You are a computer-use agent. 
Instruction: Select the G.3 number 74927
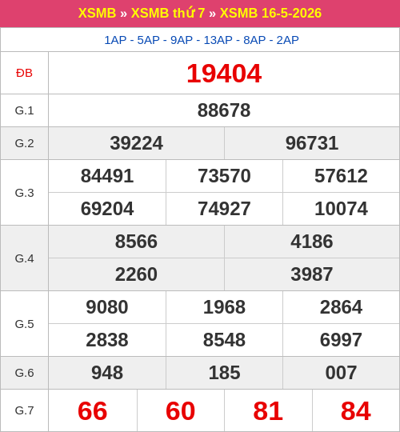(224, 209)
